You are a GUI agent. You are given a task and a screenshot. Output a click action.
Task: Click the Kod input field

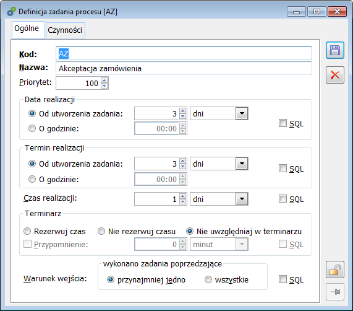click(x=184, y=53)
